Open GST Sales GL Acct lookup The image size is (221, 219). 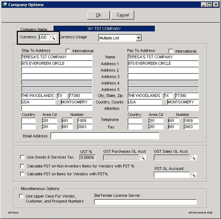pyautogui.click(x=193, y=157)
